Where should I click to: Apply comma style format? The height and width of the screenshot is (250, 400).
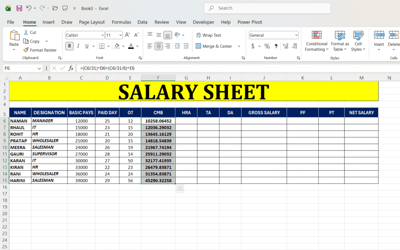tap(276, 46)
